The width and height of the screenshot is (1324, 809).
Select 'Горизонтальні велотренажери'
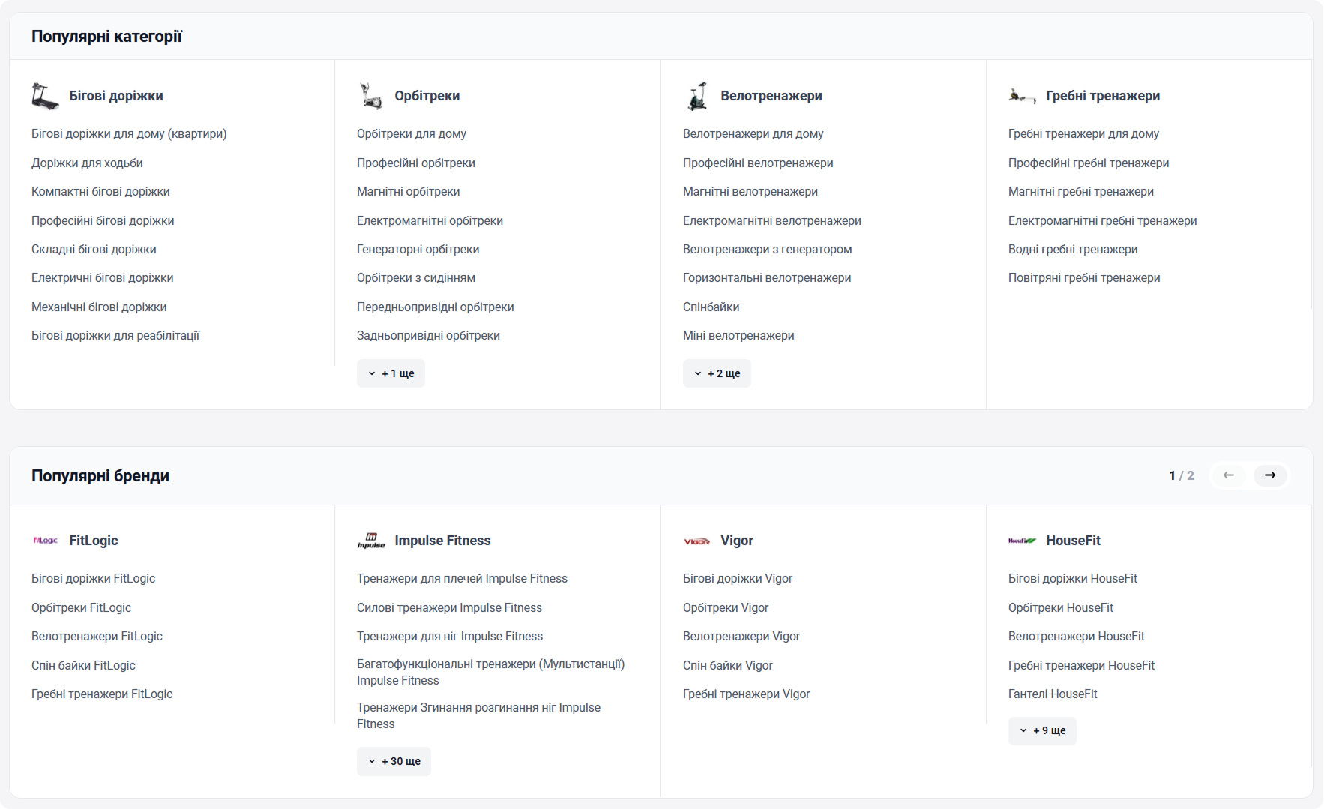[767, 278]
